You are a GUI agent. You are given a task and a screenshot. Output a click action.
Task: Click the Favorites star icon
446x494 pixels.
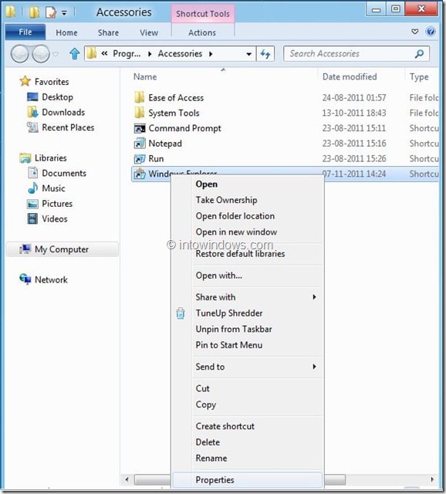[x=25, y=81]
